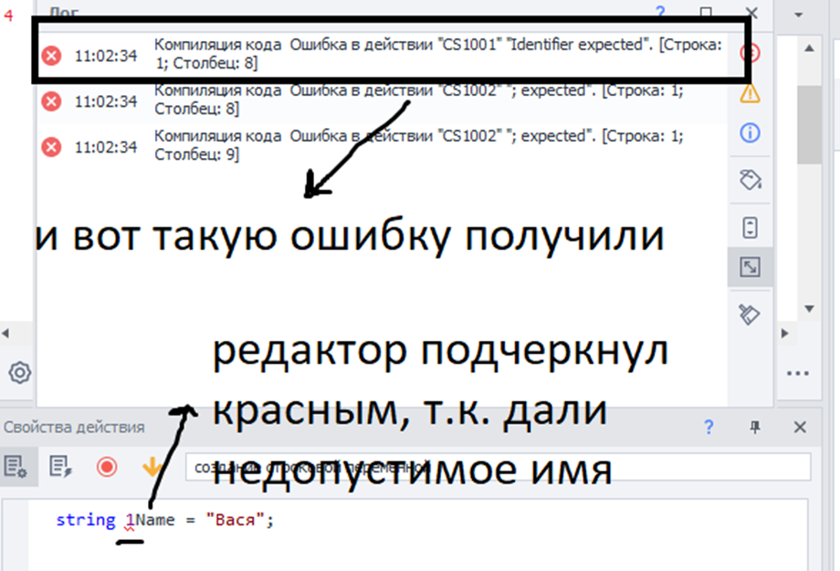
Task: Maximize the log panel window
Action: tap(706, 12)
